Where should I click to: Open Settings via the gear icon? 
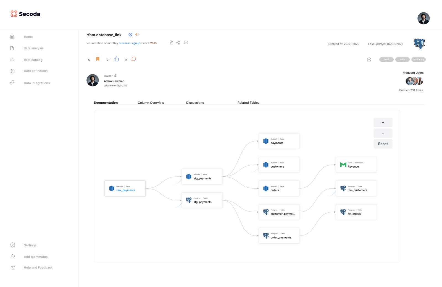click(x=12, y=245)
